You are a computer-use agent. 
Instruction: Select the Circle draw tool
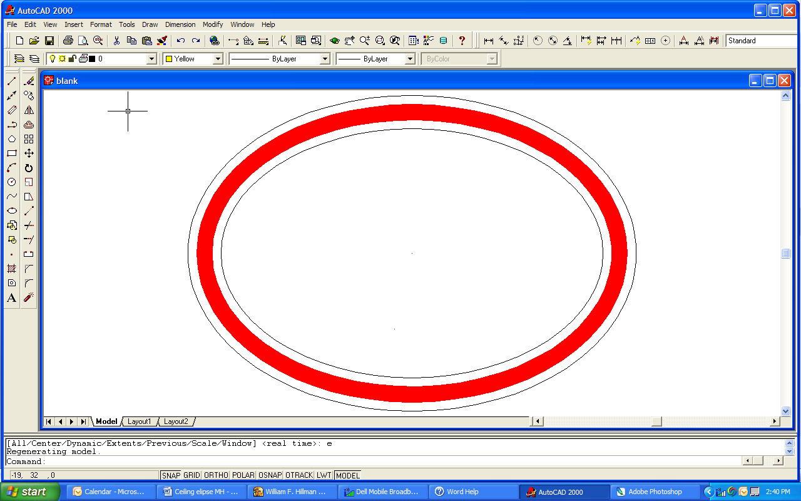tap(11, 182)
